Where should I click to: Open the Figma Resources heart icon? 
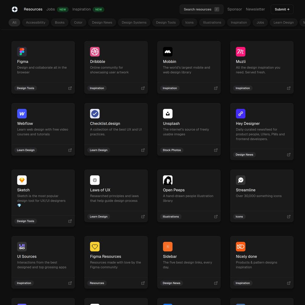click(95, 247)
